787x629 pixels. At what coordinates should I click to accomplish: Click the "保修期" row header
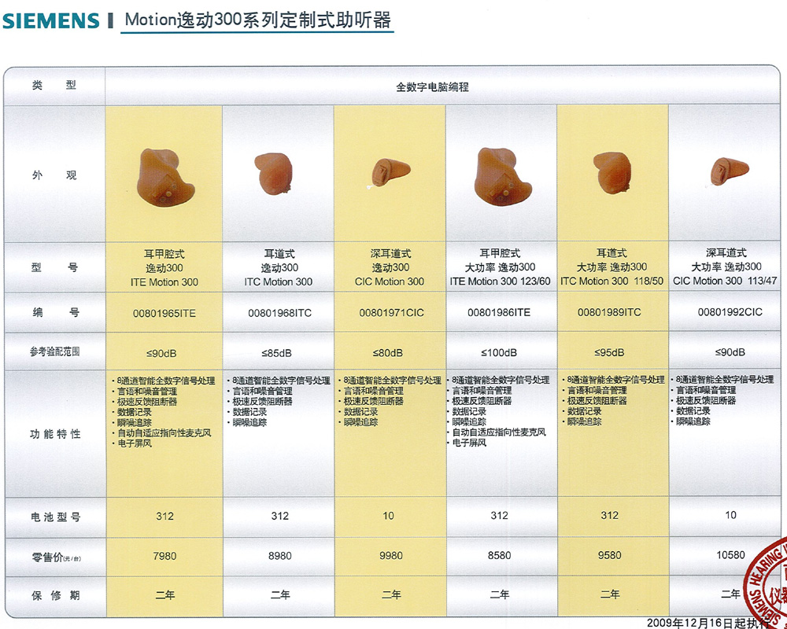55,596
